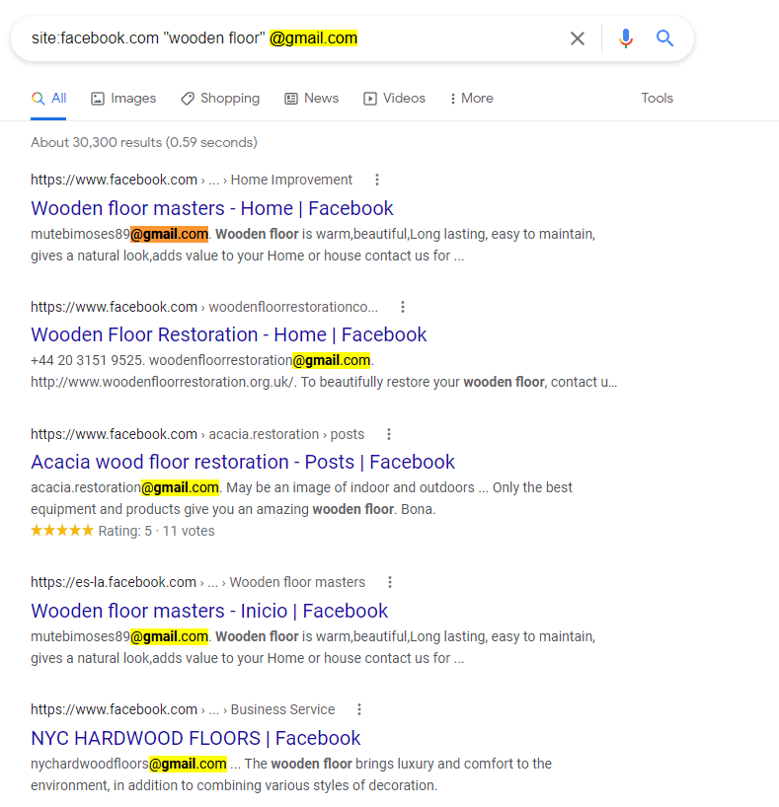Switch to the Shopping tab

(220, 99)
